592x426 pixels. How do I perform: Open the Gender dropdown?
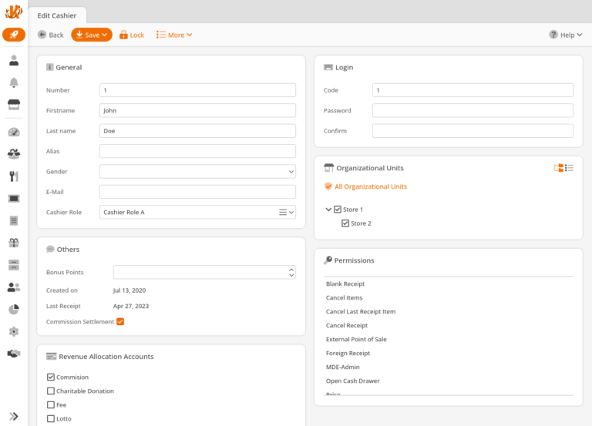pyautogui.click(x=197, y=172)
